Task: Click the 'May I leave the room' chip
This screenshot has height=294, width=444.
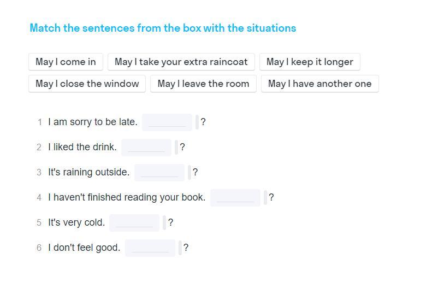Action: [203, 84]
